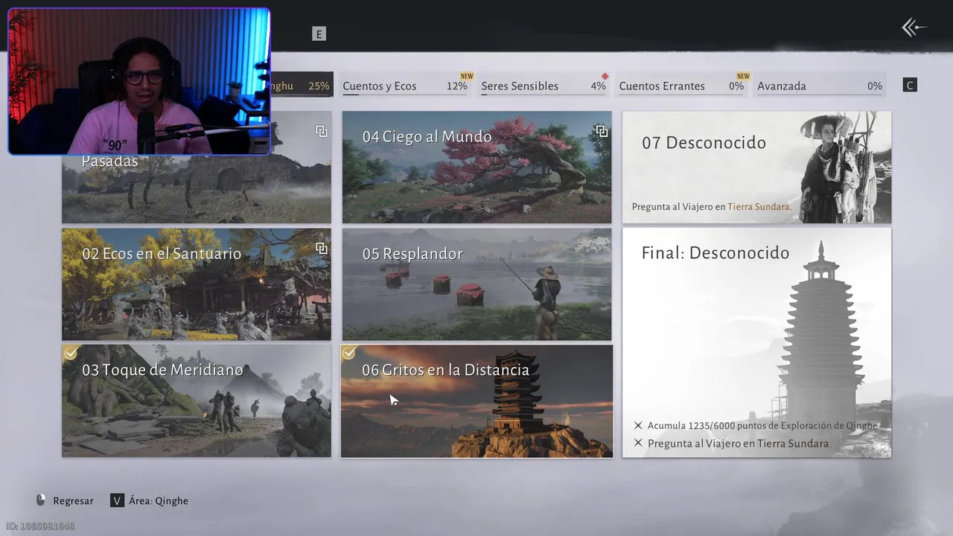Click the red diamond marker on Seres Sensibles

(605, 76)
